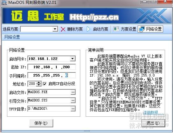Screen dimensions: 173x133
Task: Click the 启动方案 label
Action: (x=100, y=29)
